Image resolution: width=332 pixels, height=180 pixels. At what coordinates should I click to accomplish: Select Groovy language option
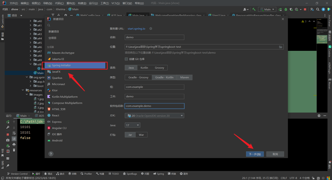[x=160, y=68]
